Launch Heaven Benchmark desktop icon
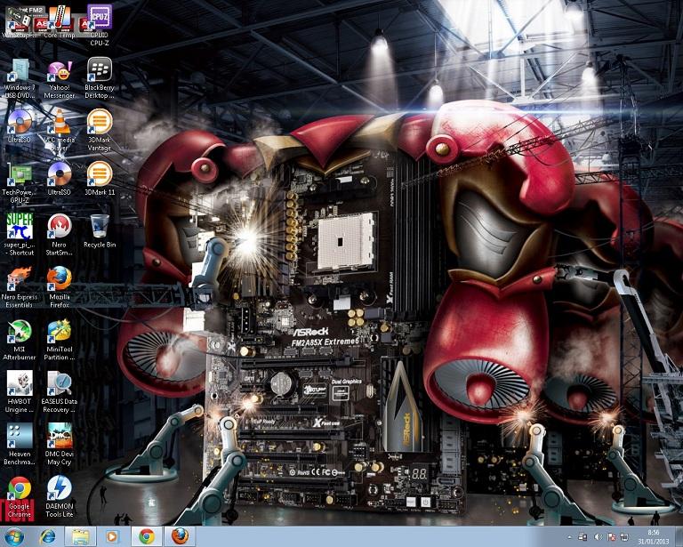The image size is (683, 547). pos(20,444)
